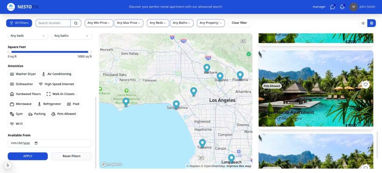Open the Any Property type dropdown
382x173 pixels.
click(x=211, y=23)
